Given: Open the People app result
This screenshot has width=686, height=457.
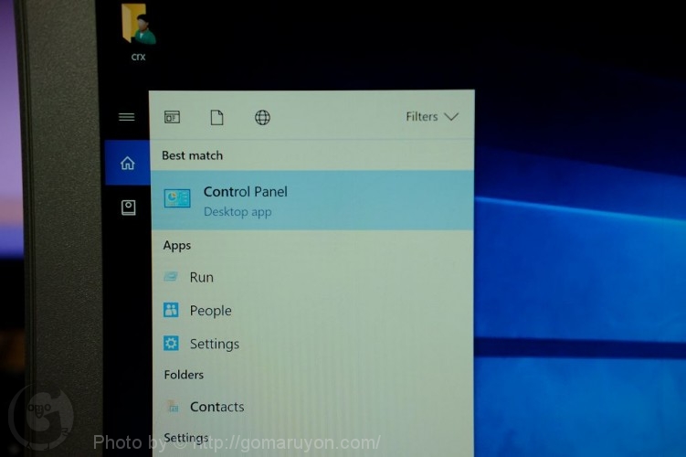Looking at the screenshot, I should [312, 311].
